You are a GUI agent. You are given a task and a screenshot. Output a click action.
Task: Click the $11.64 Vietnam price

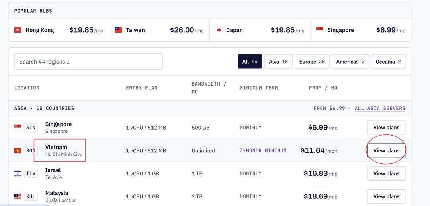pyautogui.click(x=313, y=150)
